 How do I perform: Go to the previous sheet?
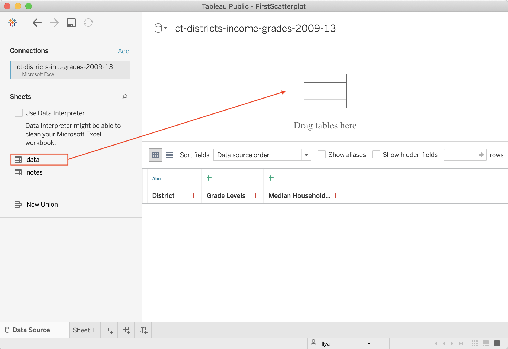coord(444,343)
